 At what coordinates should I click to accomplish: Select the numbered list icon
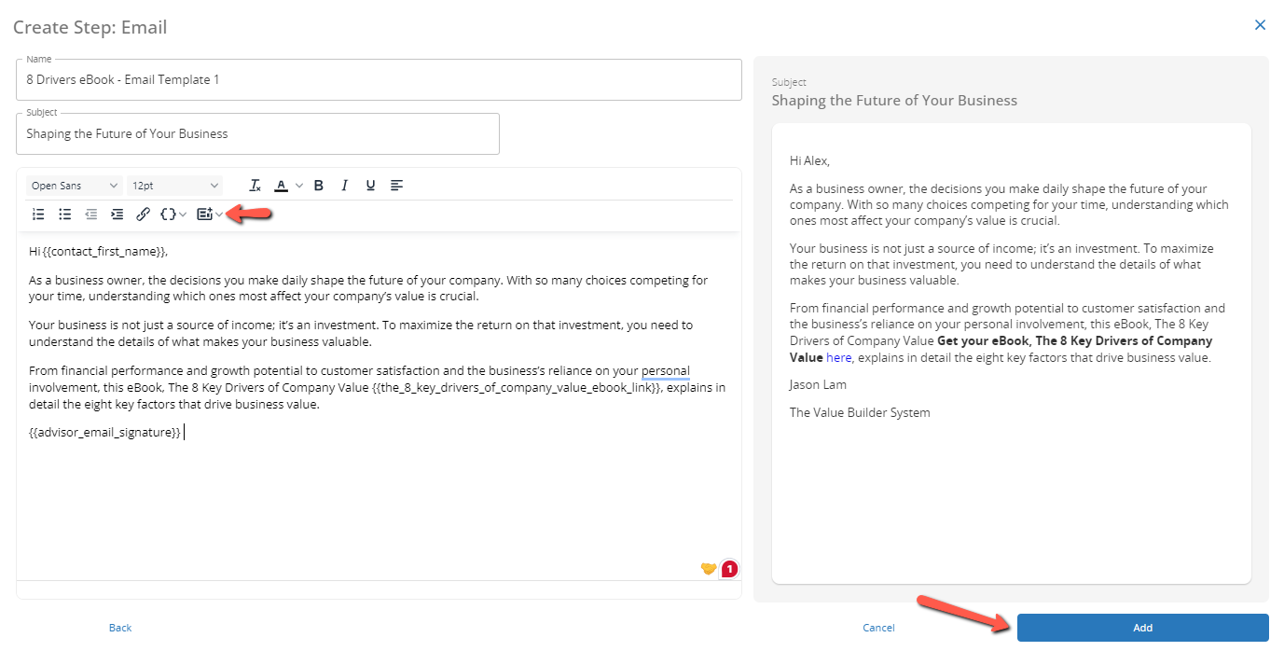38,214
